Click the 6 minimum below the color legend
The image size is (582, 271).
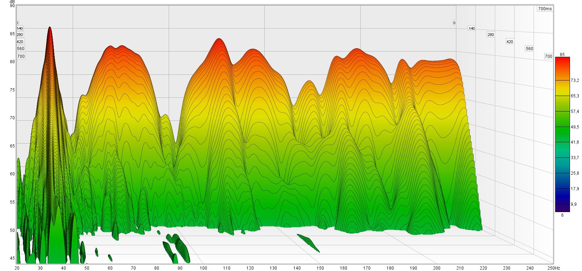point(562,215)
